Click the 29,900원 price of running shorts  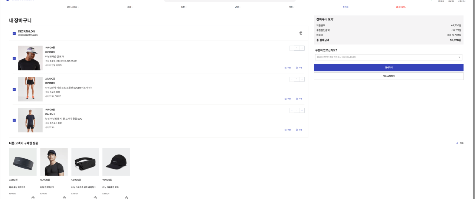point(50,79)
